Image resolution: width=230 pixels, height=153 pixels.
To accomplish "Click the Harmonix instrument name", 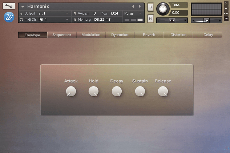I will click(x=38, y=7).
